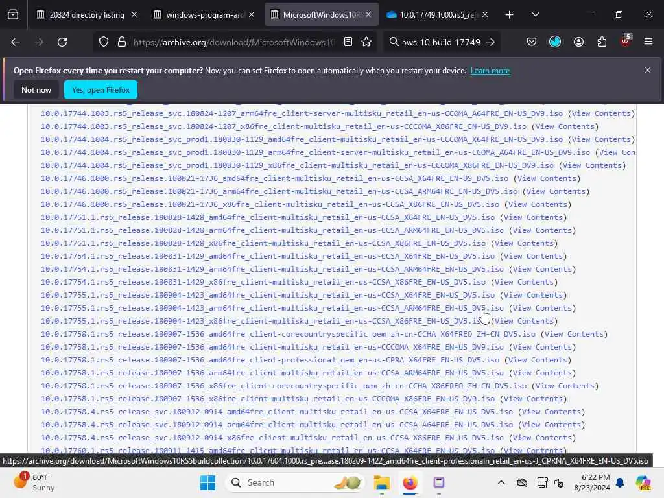Open uBlock Origin extension icon
This screenshot has width=664, height=498.
point(626,41)
